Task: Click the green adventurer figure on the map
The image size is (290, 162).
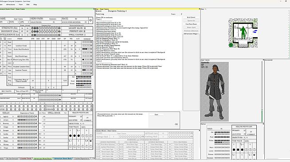Action: [243, 32]
